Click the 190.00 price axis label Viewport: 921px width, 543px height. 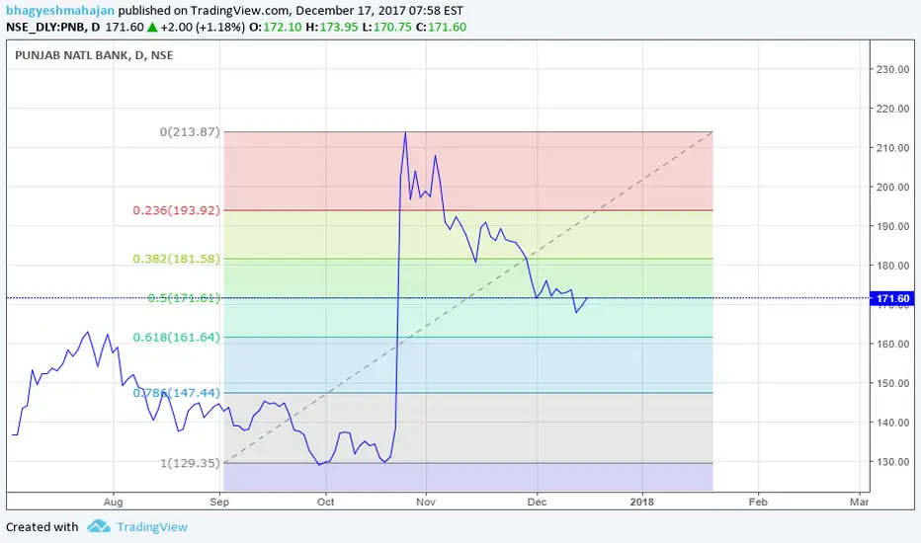pyautogui.click(x=892, y=227)
